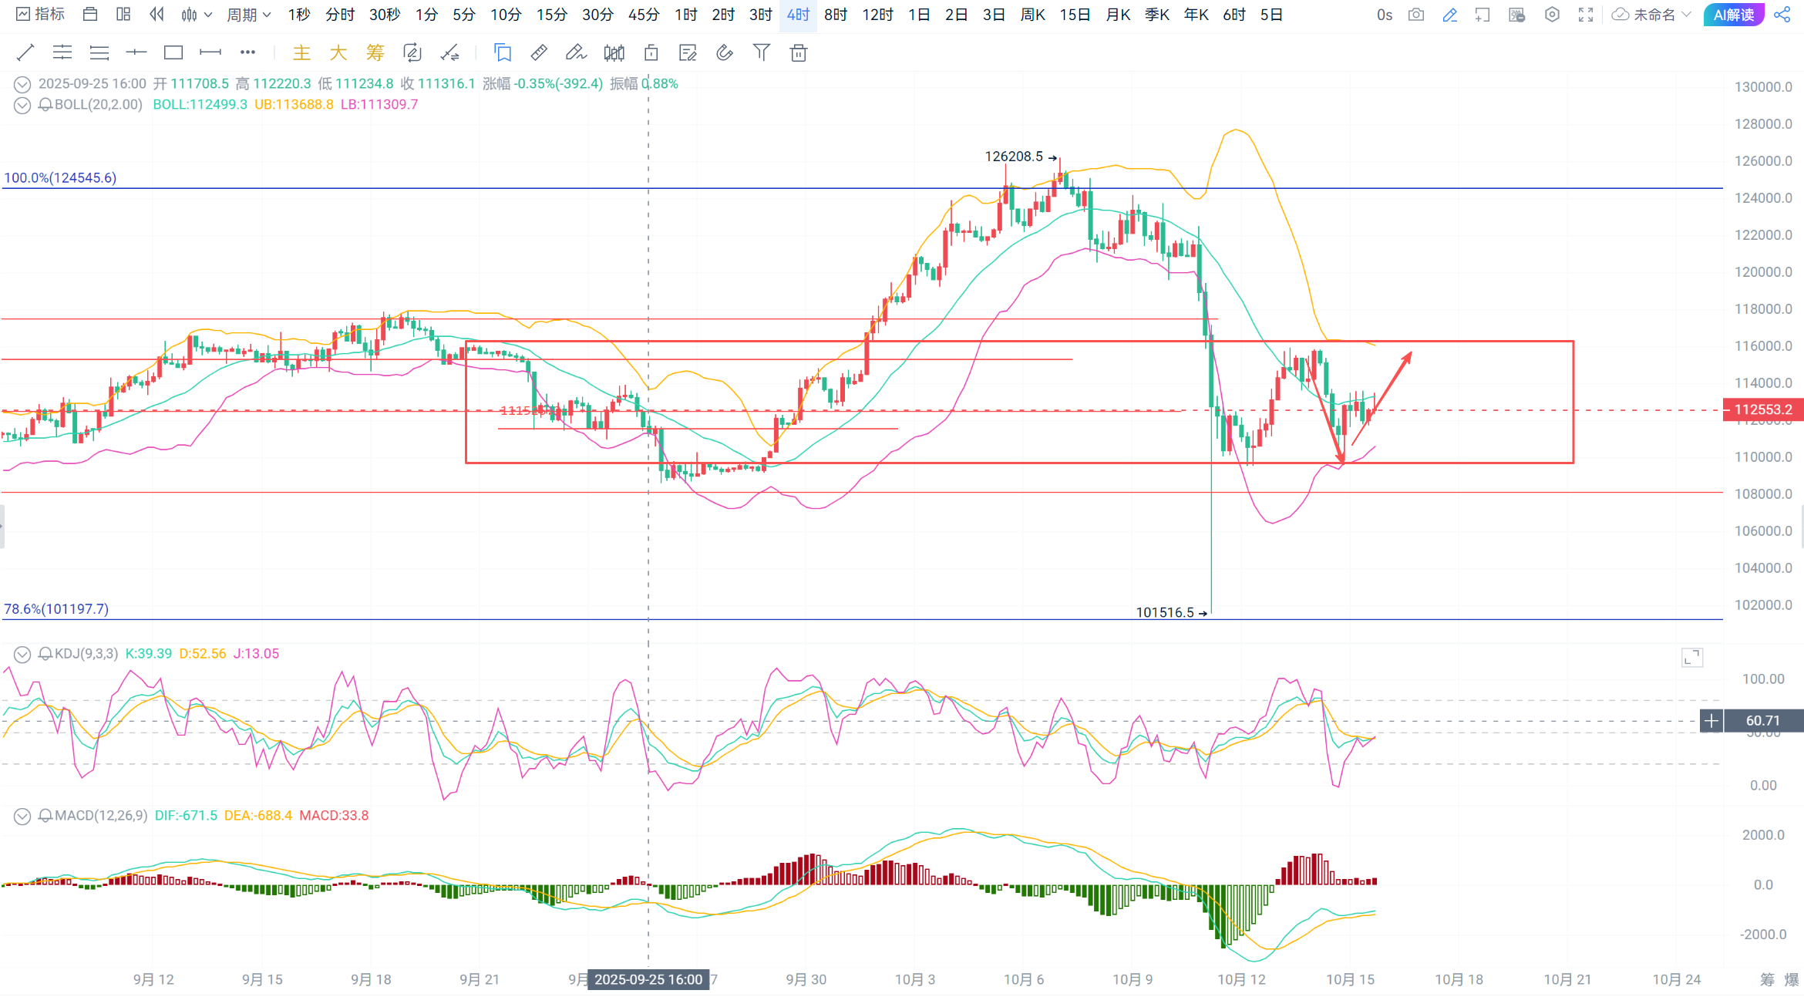Viewport: 1804px width, 997px height.
Task: Enter fullscreen mode with the expand icon
Action: (x=1586, y=15)
